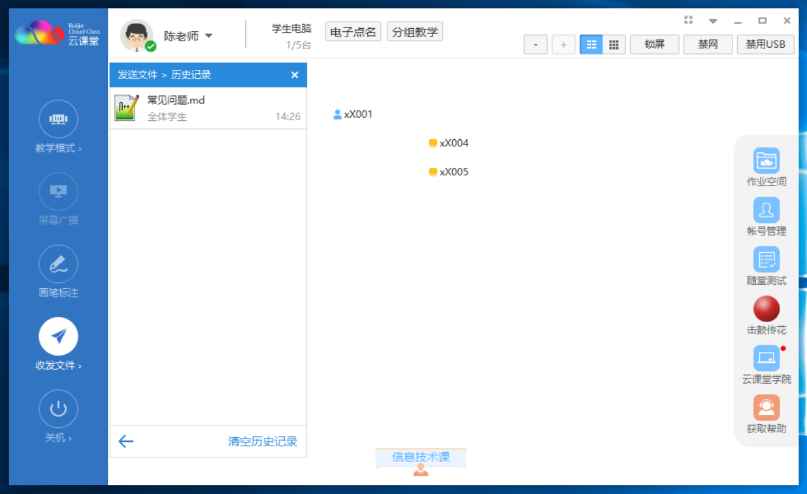
Task: Click 清空历史记录 clear history link
Action: coord(263,442)
